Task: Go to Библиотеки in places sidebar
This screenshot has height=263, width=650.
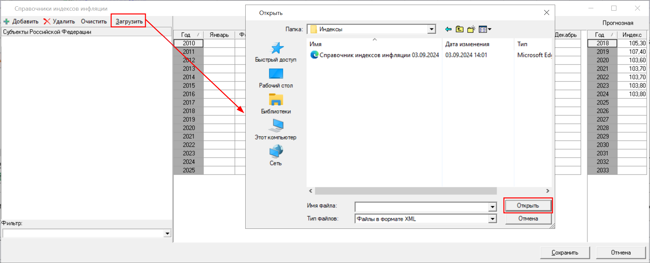Action: coord(276,104)
